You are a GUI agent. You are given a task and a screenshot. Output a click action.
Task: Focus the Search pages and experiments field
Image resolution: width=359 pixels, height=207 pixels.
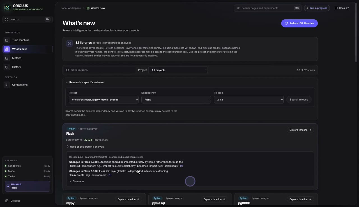[268, 8]
